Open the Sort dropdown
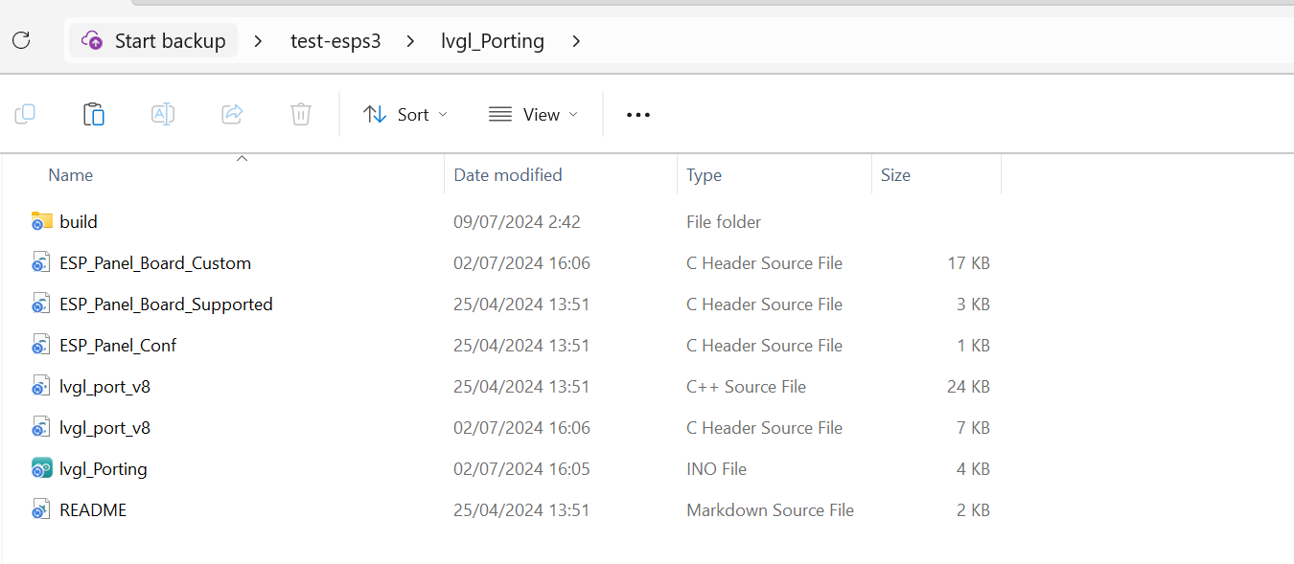This screenshot has height=564, width=1294. [405, 115]
